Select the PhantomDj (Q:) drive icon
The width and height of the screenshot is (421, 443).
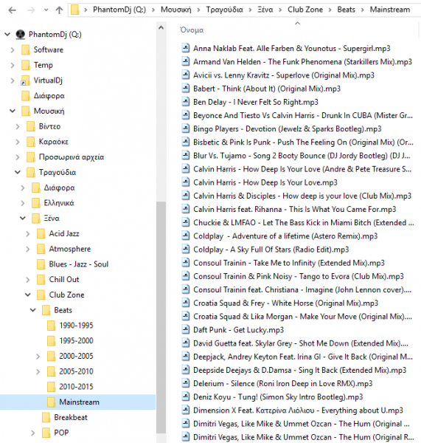click(21, 35)
